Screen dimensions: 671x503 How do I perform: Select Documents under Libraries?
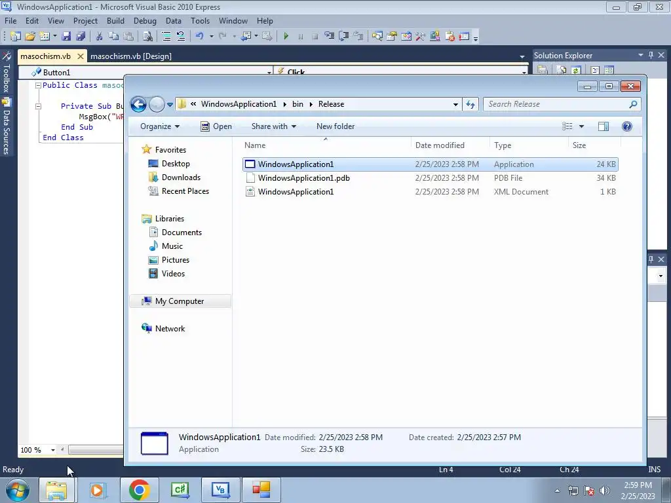182,233
